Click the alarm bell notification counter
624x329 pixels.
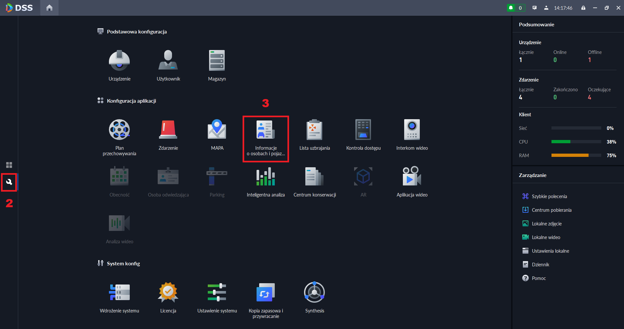515,8
